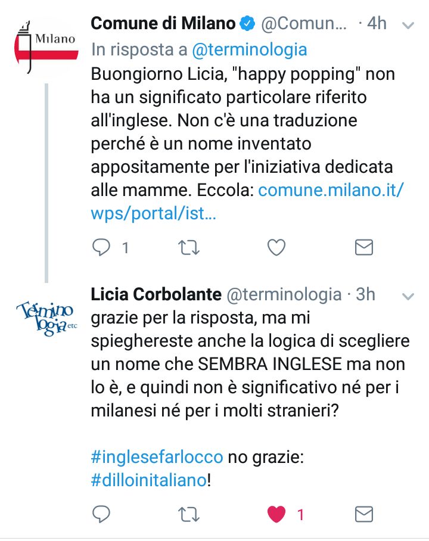This screenshot has width=429, height=541.
Task: Reply to Comune di Milano's tweet
Action: pyautogui.click(x=102, y=247)
